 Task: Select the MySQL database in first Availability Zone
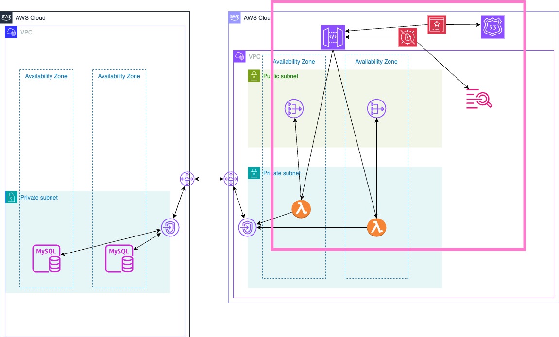[x=46, y=258]
